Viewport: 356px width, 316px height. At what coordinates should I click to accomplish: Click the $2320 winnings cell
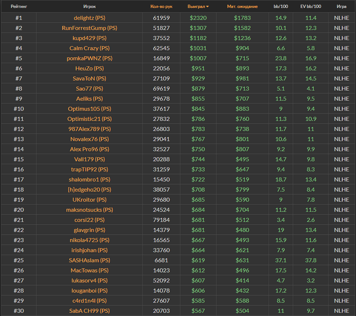coord(198,18)
